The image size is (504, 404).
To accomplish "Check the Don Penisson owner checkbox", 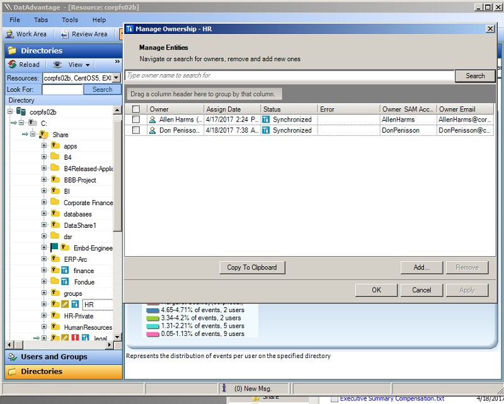I will 136,130.
